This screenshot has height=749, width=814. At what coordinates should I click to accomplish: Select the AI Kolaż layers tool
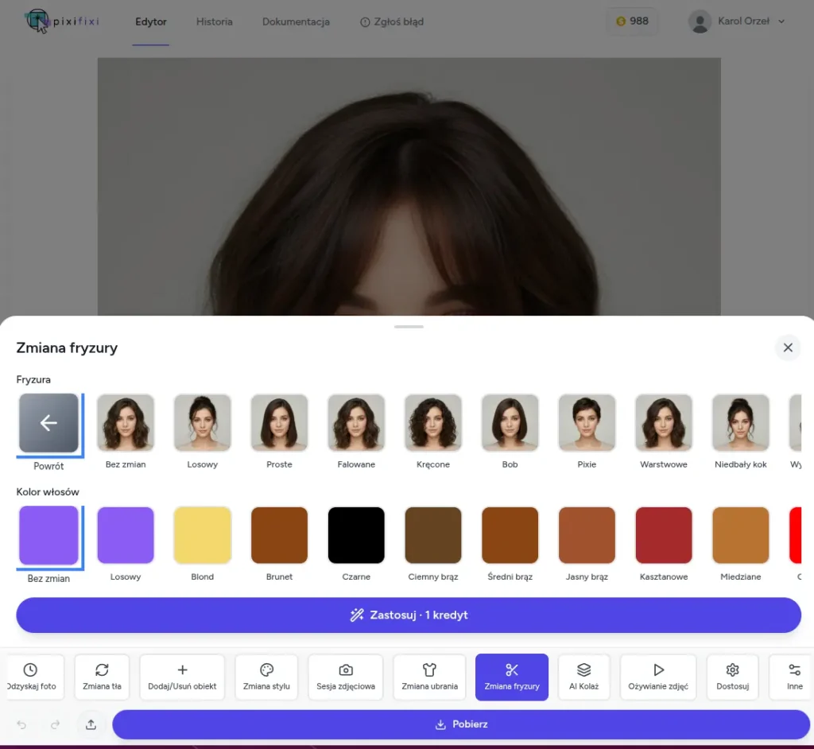(x=583, y=677)
